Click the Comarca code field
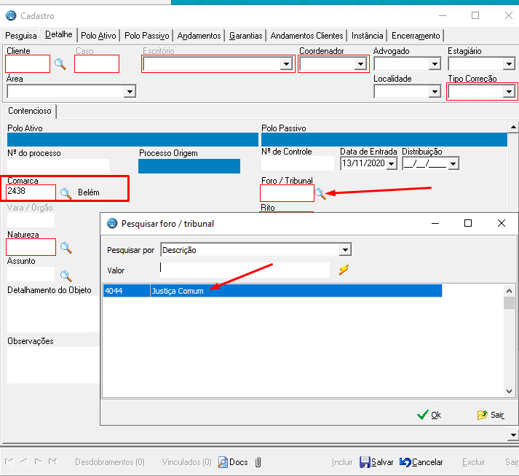519x476 pixels. click(31, 192)
